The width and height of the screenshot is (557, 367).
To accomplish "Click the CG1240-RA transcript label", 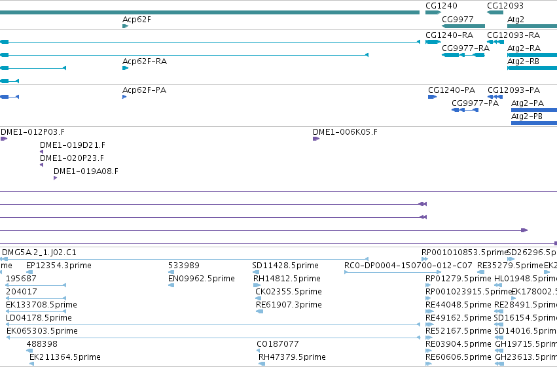I will (x=450, y=35).
